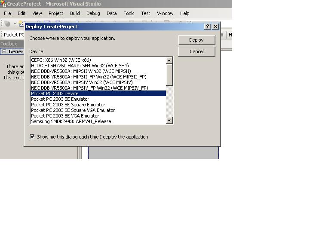Screen dimensions: 319x235
Task: Click the help question mark button
Action: pyautogui.click(x=207, y=27)
